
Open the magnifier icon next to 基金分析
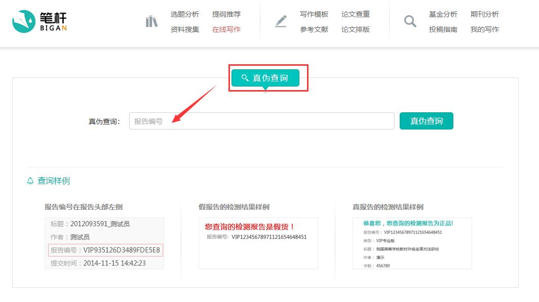(410, 21)
